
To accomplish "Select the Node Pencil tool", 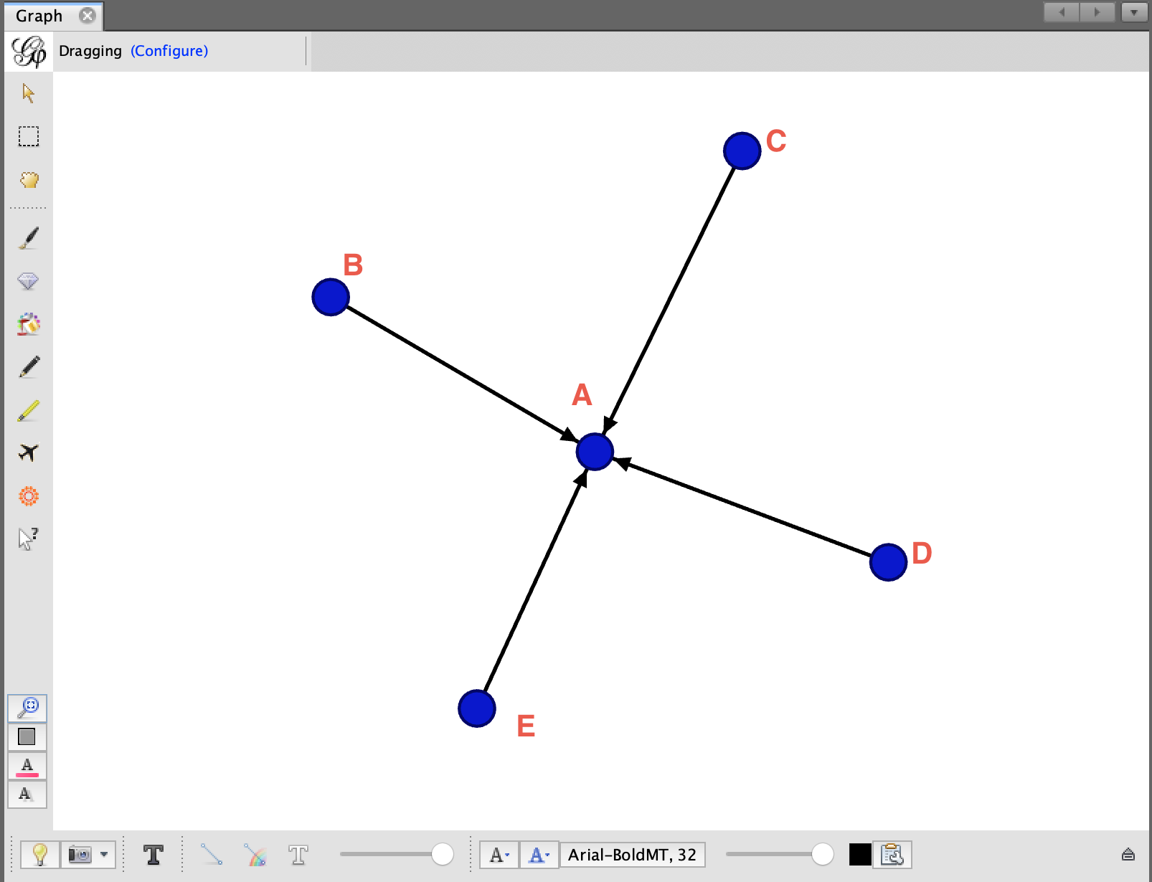I will 28,367.
